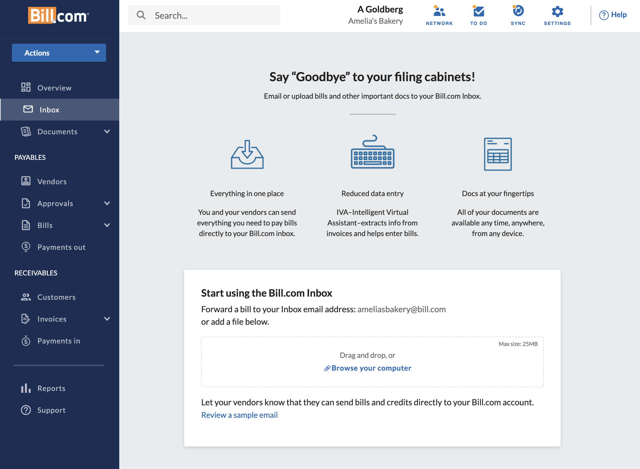Image resolution: width=640 pixels, height=469 pixels.
Task: Click 'Docs at your fingertips' heading
Action: click(498, 194)
